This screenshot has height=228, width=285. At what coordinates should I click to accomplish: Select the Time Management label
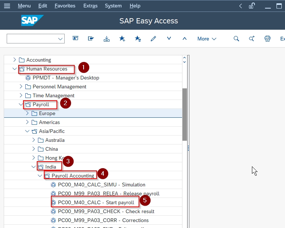coord(54,95)
